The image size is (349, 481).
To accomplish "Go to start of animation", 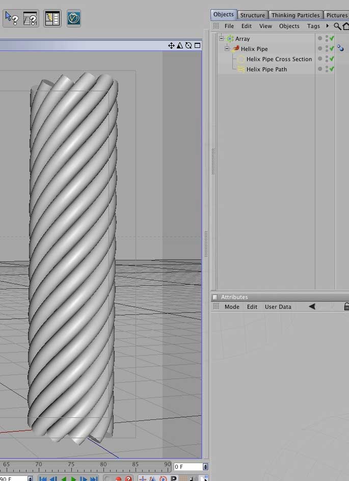I will click(43, 478).
